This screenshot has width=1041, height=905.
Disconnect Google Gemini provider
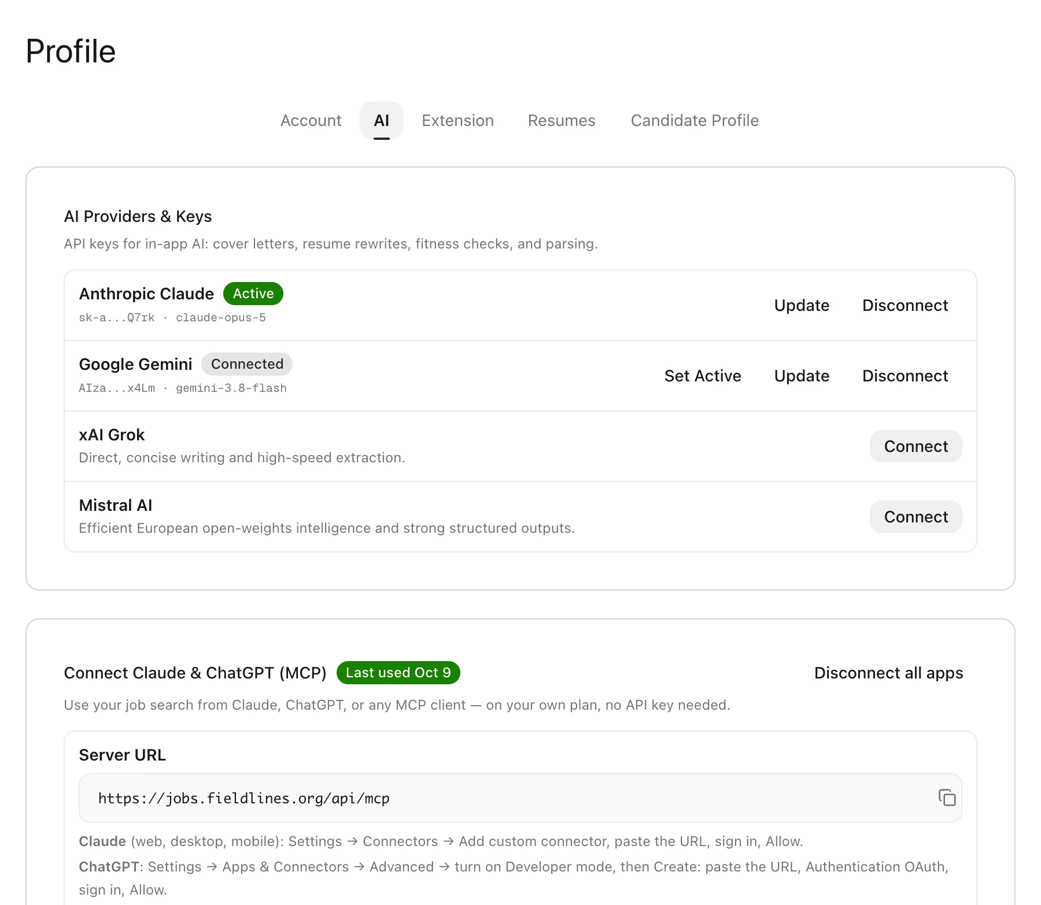point(905,376)
